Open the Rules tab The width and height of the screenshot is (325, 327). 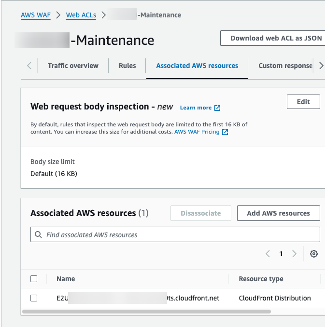[x=127, y=66]
